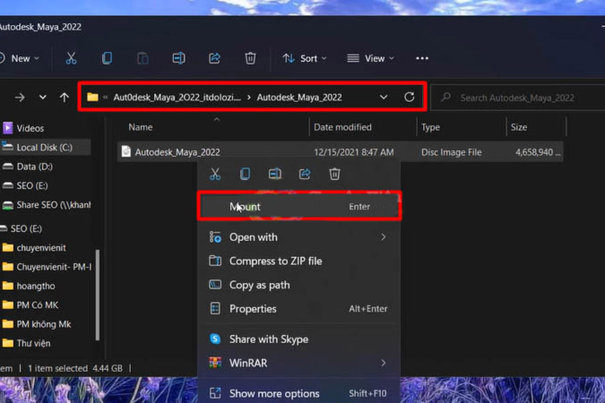Viewport: 605px width, 403px height.
Task: Cut the file using the context menu scissors icon
Action: tap(215, 174)
